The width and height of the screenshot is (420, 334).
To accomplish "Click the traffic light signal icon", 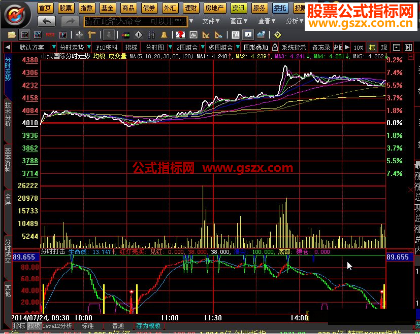I will (x=125, y=35).
